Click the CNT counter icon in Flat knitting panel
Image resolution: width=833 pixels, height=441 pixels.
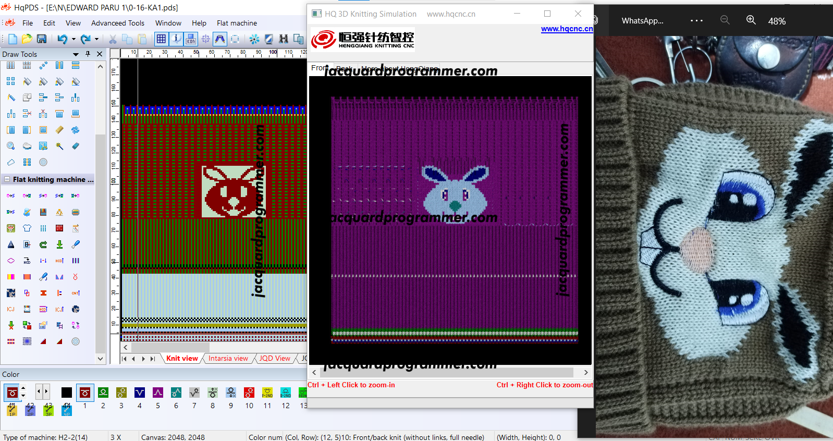[x=76, y=293]
